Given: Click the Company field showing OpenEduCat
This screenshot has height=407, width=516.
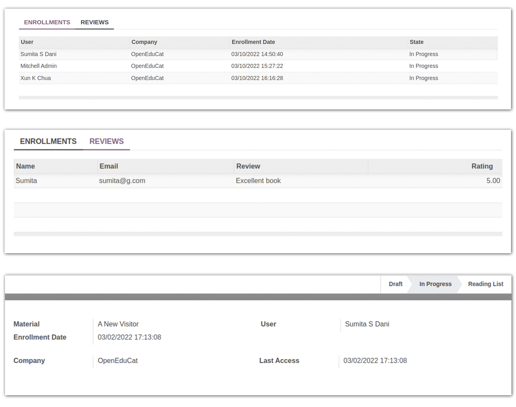Looking at the screenshot, I should click(118, 360).
